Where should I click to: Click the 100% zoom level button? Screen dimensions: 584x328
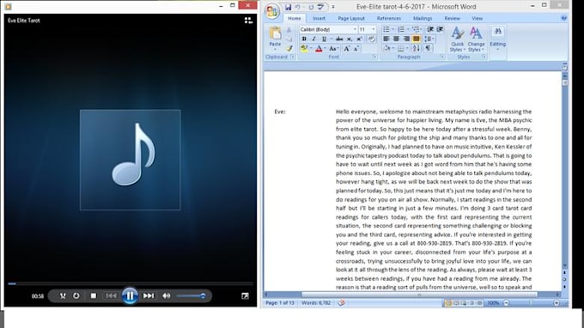[493, 303]
